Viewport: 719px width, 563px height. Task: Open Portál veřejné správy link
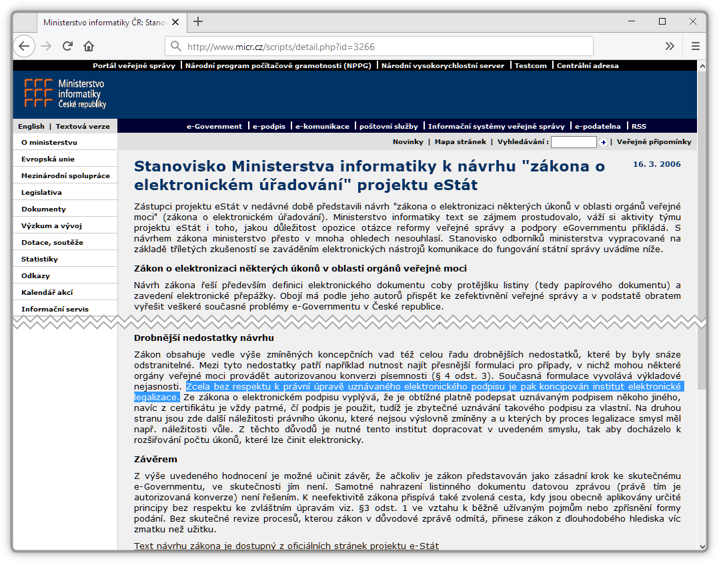[x=134, y=65]
